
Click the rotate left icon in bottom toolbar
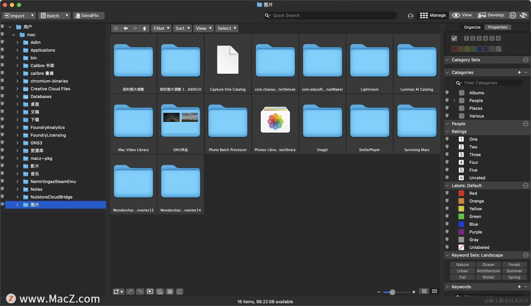point(130,291)
